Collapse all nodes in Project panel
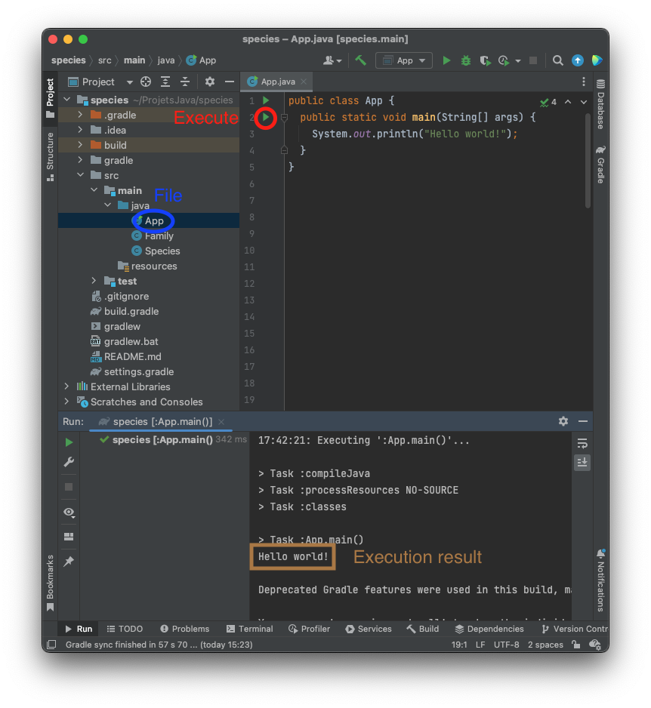Image resolution: width=651 pixels, height=708 pixels. pyautogui.click(x=185, y=82)
